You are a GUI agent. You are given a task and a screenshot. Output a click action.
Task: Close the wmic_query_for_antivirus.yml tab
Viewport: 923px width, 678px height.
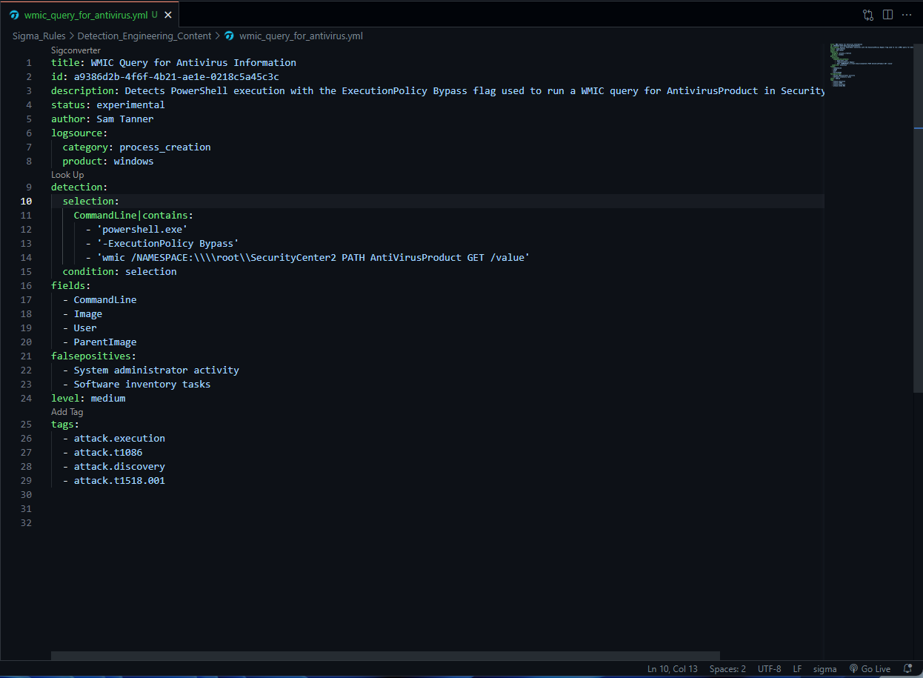pyautogui.click(x=168, y=15)
